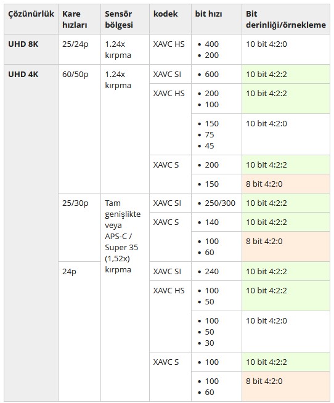Select the 30 bit rate bullet
The height and width of the screenshot is (403, 334).
210,343
